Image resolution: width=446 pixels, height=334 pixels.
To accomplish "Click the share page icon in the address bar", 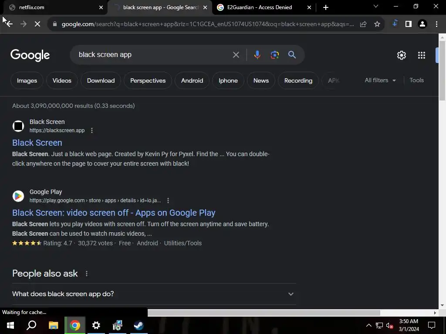I will coord(363,24).
